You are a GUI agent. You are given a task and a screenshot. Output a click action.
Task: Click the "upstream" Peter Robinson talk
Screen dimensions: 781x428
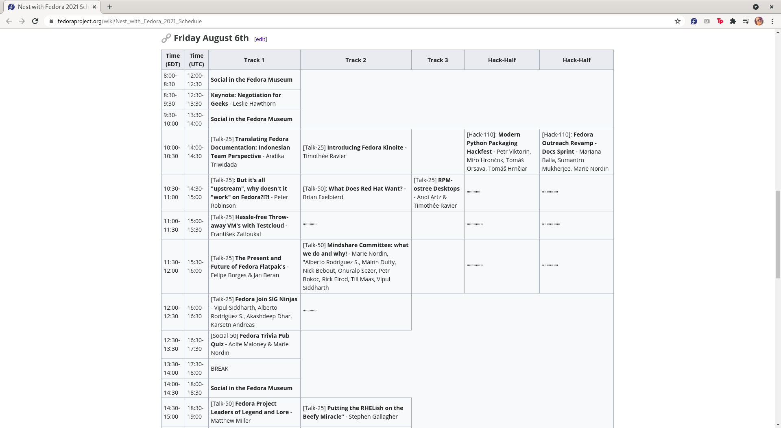[x=254, y=193]
